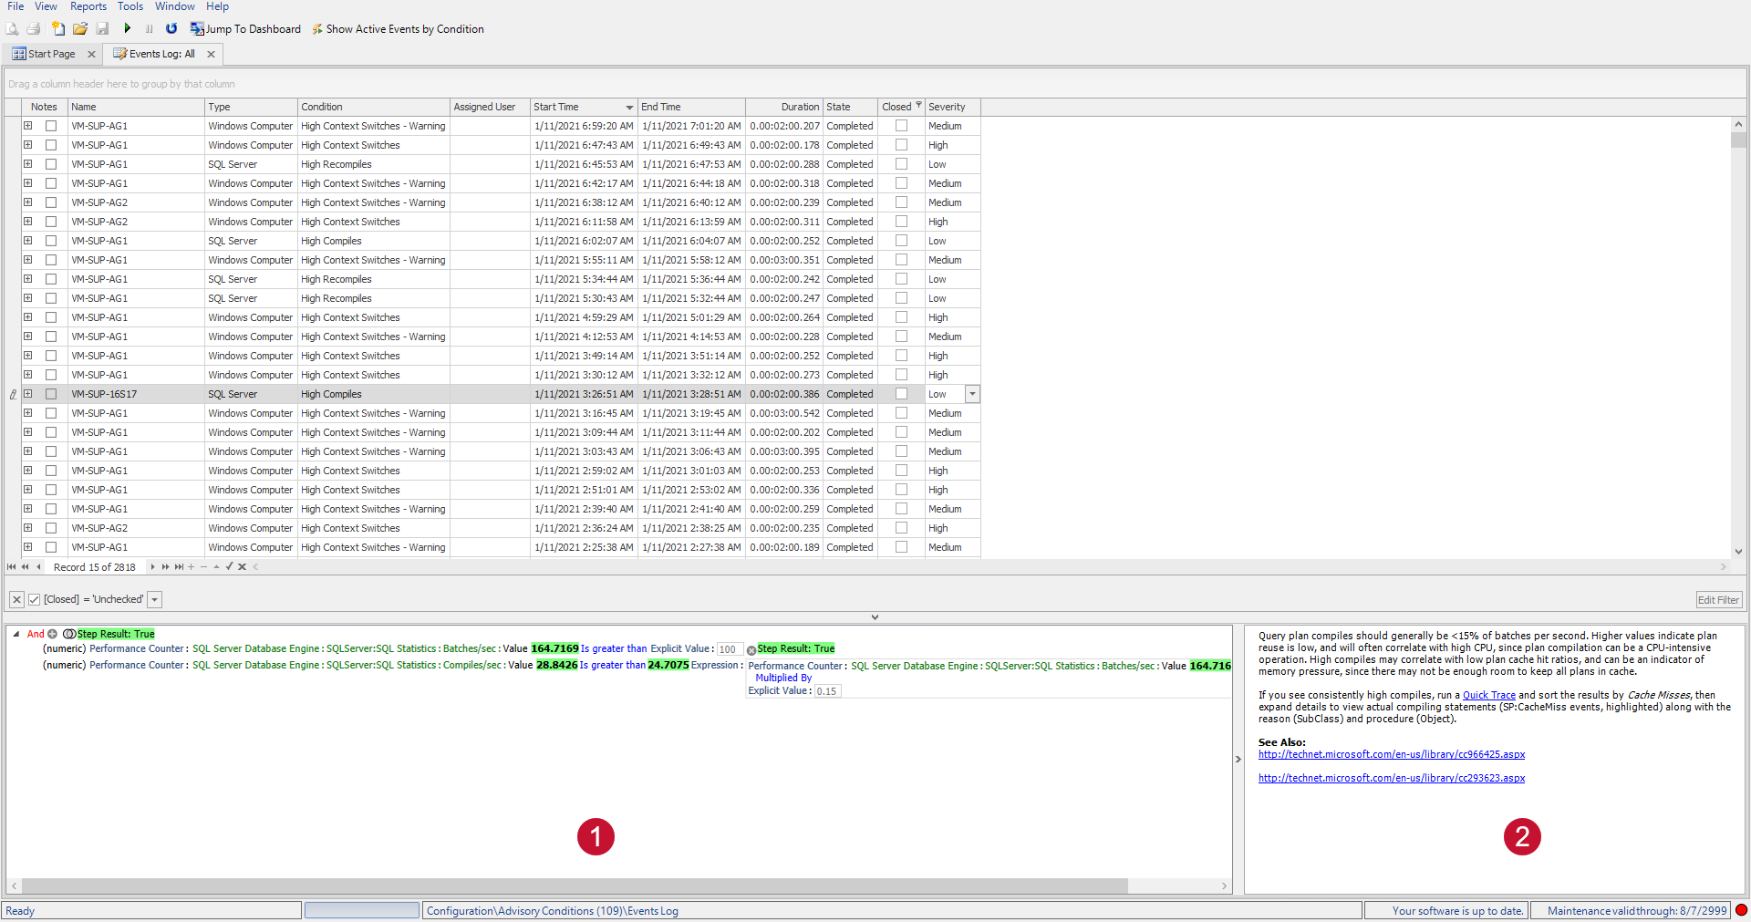Click the Print icon
The width and height of the screenshot is (1751, 922).
tap(34, 28)
